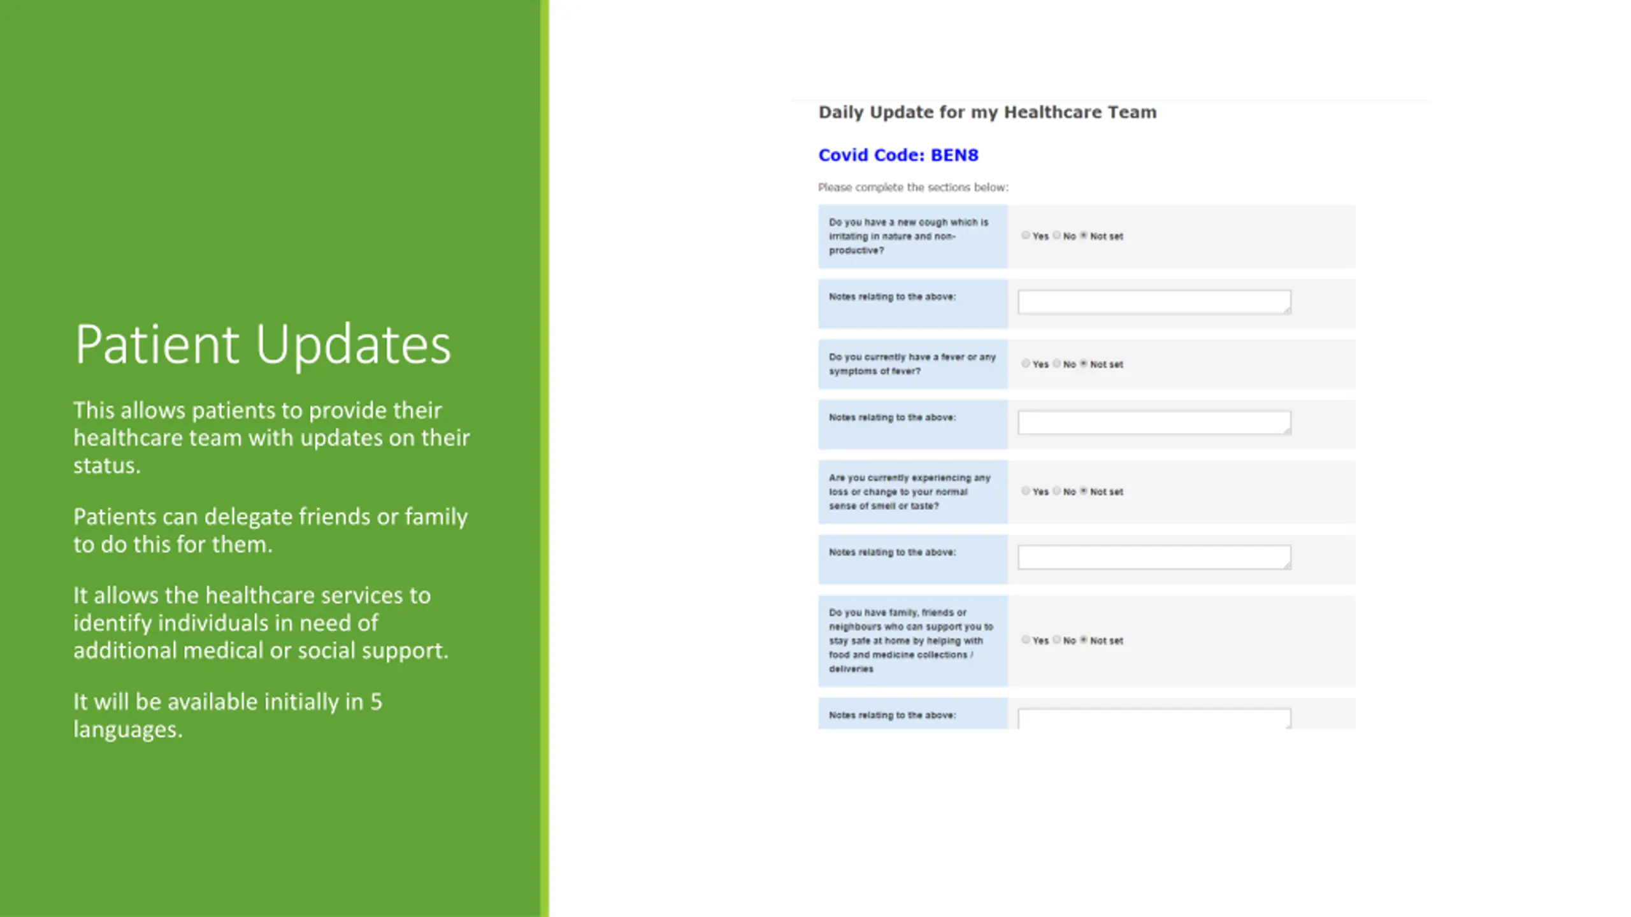Click the Daily Update for my Healthcare Team heading
The height and width of the screenshot is (917, 1631).
tap(988, 112)
